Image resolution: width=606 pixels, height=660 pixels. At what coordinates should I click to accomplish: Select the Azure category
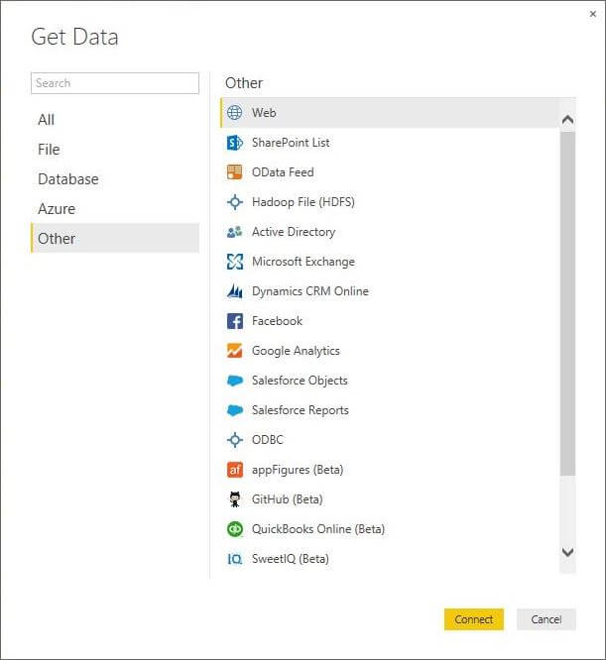click(x=114, y=209)
